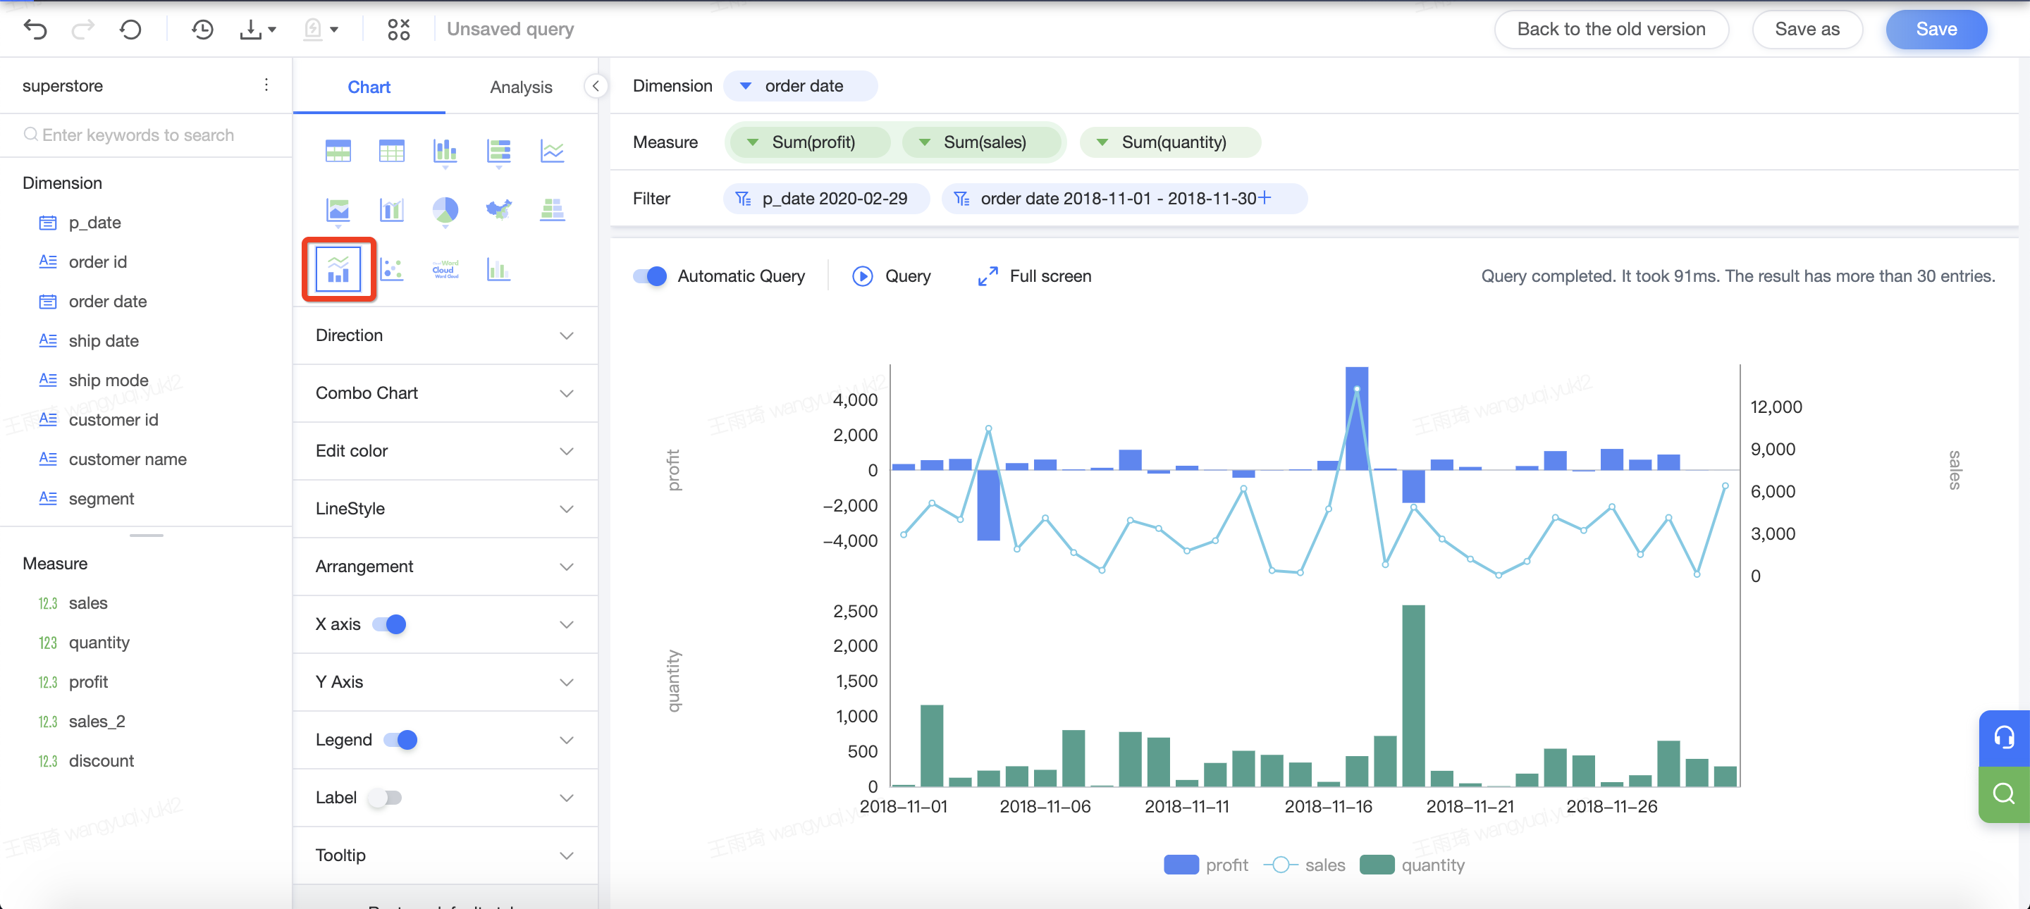Image resolution: width=2030 pixels, height=909 pixels.
Task: Click the headset support icon
Action: 2003,737
